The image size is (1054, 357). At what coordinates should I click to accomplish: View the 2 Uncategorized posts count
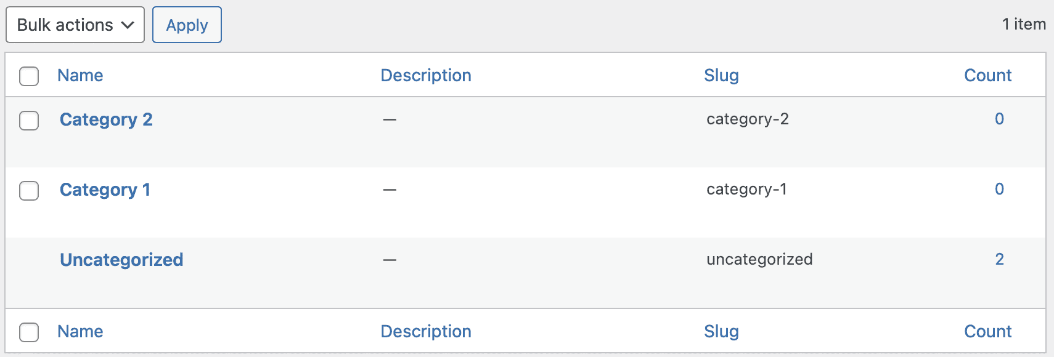pyautogui.click(x=999, y=259)
